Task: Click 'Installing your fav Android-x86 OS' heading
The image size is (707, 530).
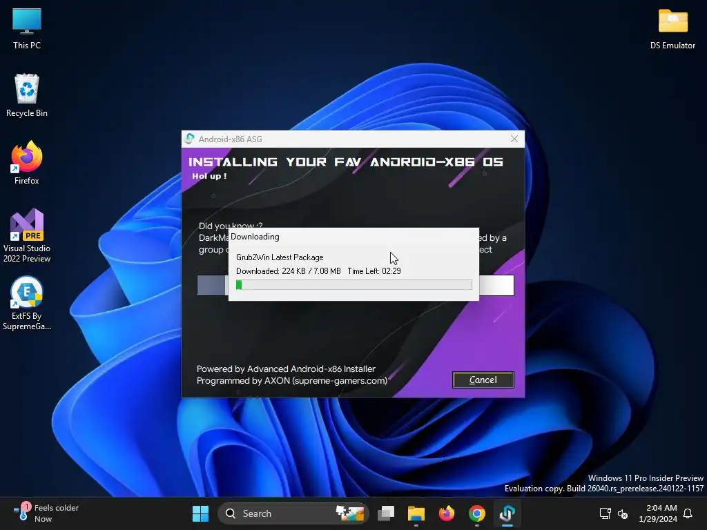Action: (x=345, y=161)
